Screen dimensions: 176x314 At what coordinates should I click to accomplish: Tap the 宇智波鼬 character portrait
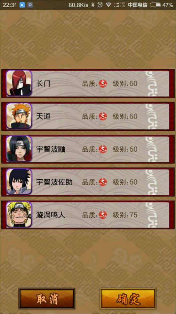[19, 149]
